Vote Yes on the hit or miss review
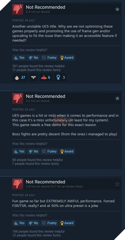Screen dimensions: 125x240 [x=19, y=151]
